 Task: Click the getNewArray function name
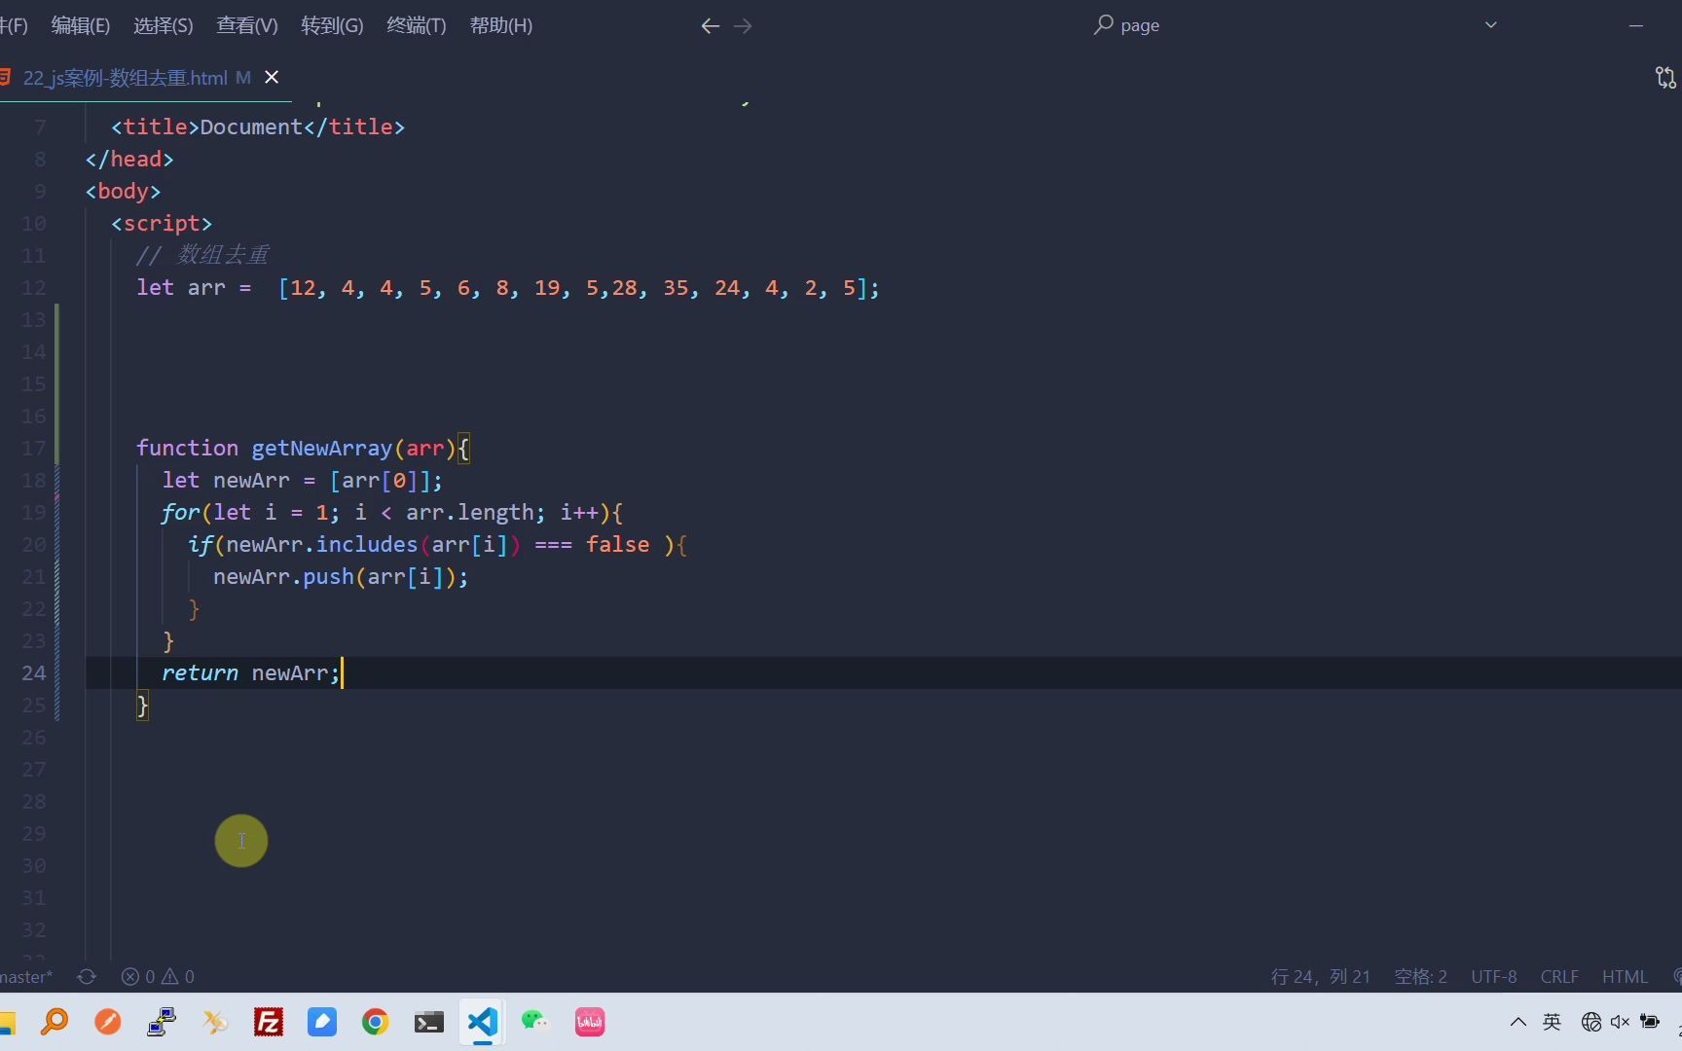tap(321, 449)
